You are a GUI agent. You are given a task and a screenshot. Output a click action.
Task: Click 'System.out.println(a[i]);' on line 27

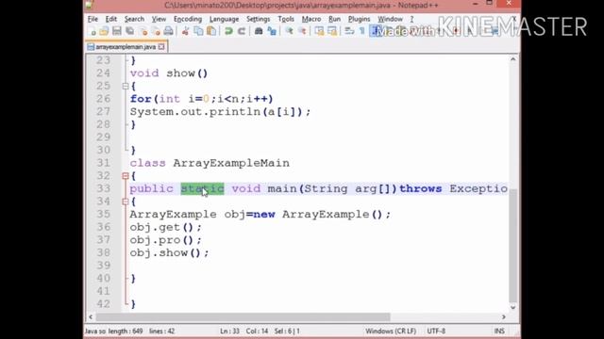220,112
